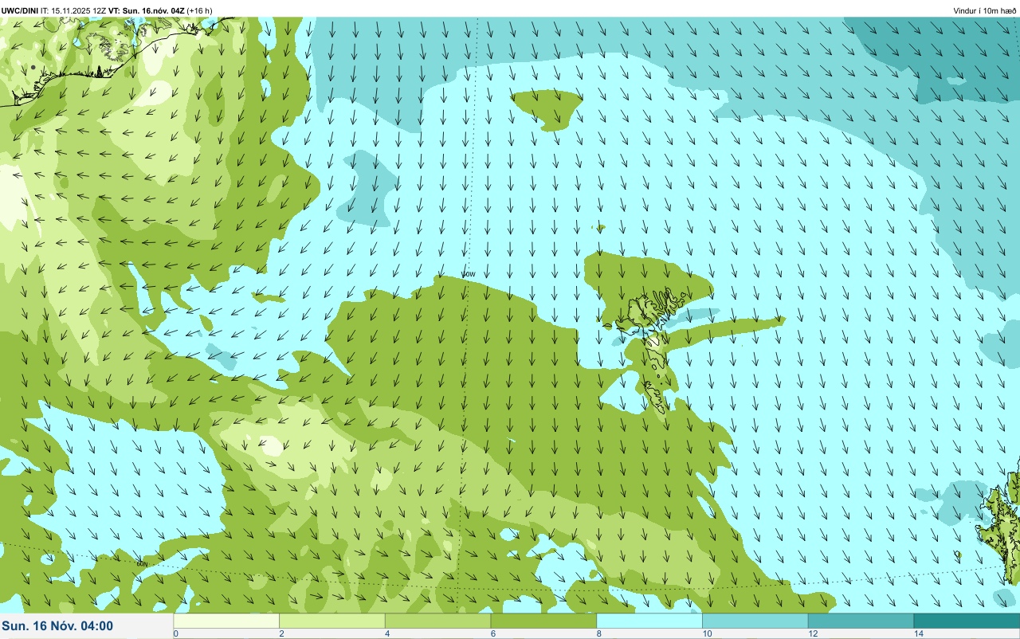The height and width of the screenshot is (639, 1020).
Task: Click the legend tick value '0'
Action: [175, 633]
